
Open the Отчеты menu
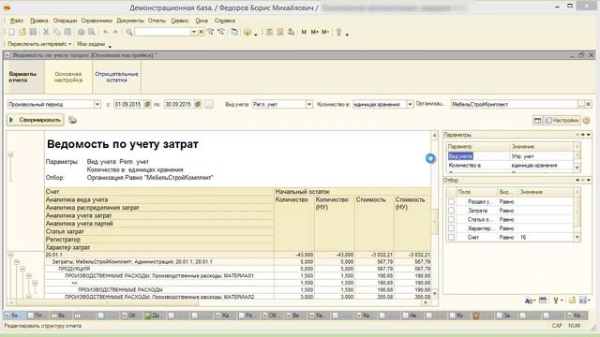click(157, 21)
